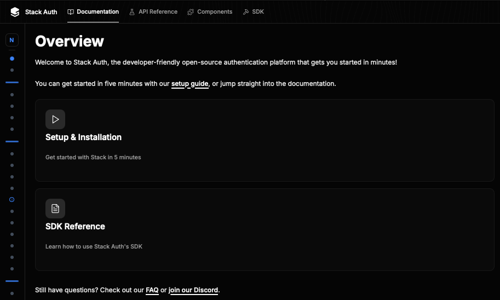Viewport: 500px width, 300px height.
Task: Click the document icon on SDK card
Action: [55, 209]
